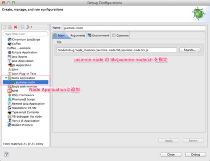Viewport: 210px width, 161px height.
Task: Select 'WebKit Protocol' label text
Action: (x=23, y=125)
